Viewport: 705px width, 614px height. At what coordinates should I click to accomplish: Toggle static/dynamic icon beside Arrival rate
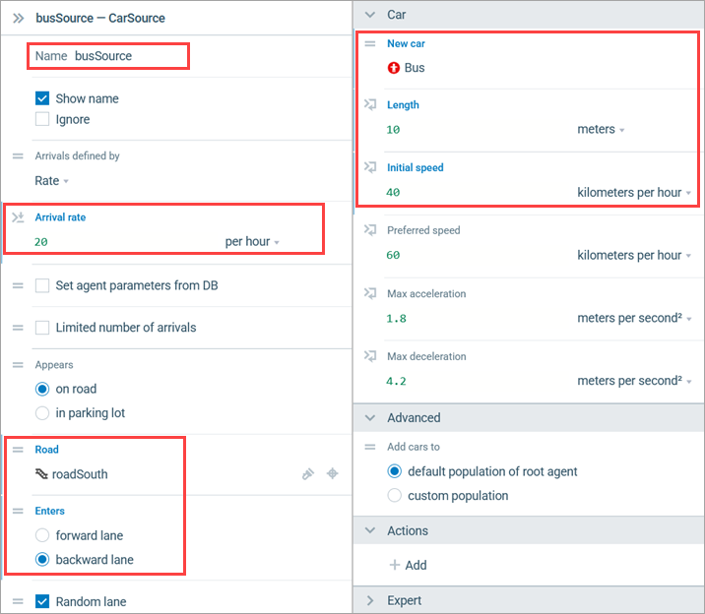(17, 217)
